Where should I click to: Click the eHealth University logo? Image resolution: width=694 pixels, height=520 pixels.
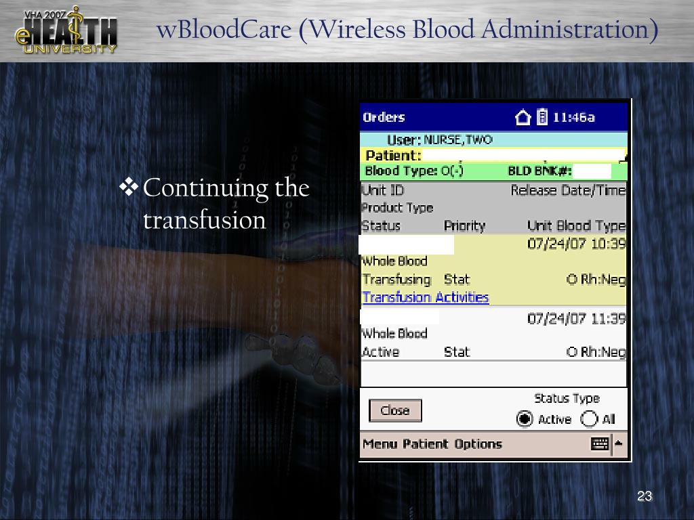pos(66,30)
